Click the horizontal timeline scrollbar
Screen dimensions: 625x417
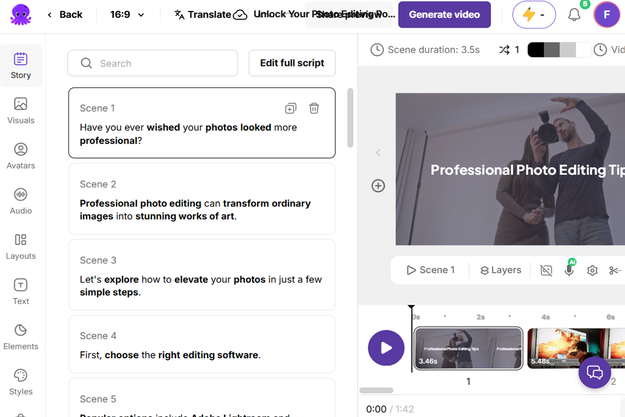376,390
